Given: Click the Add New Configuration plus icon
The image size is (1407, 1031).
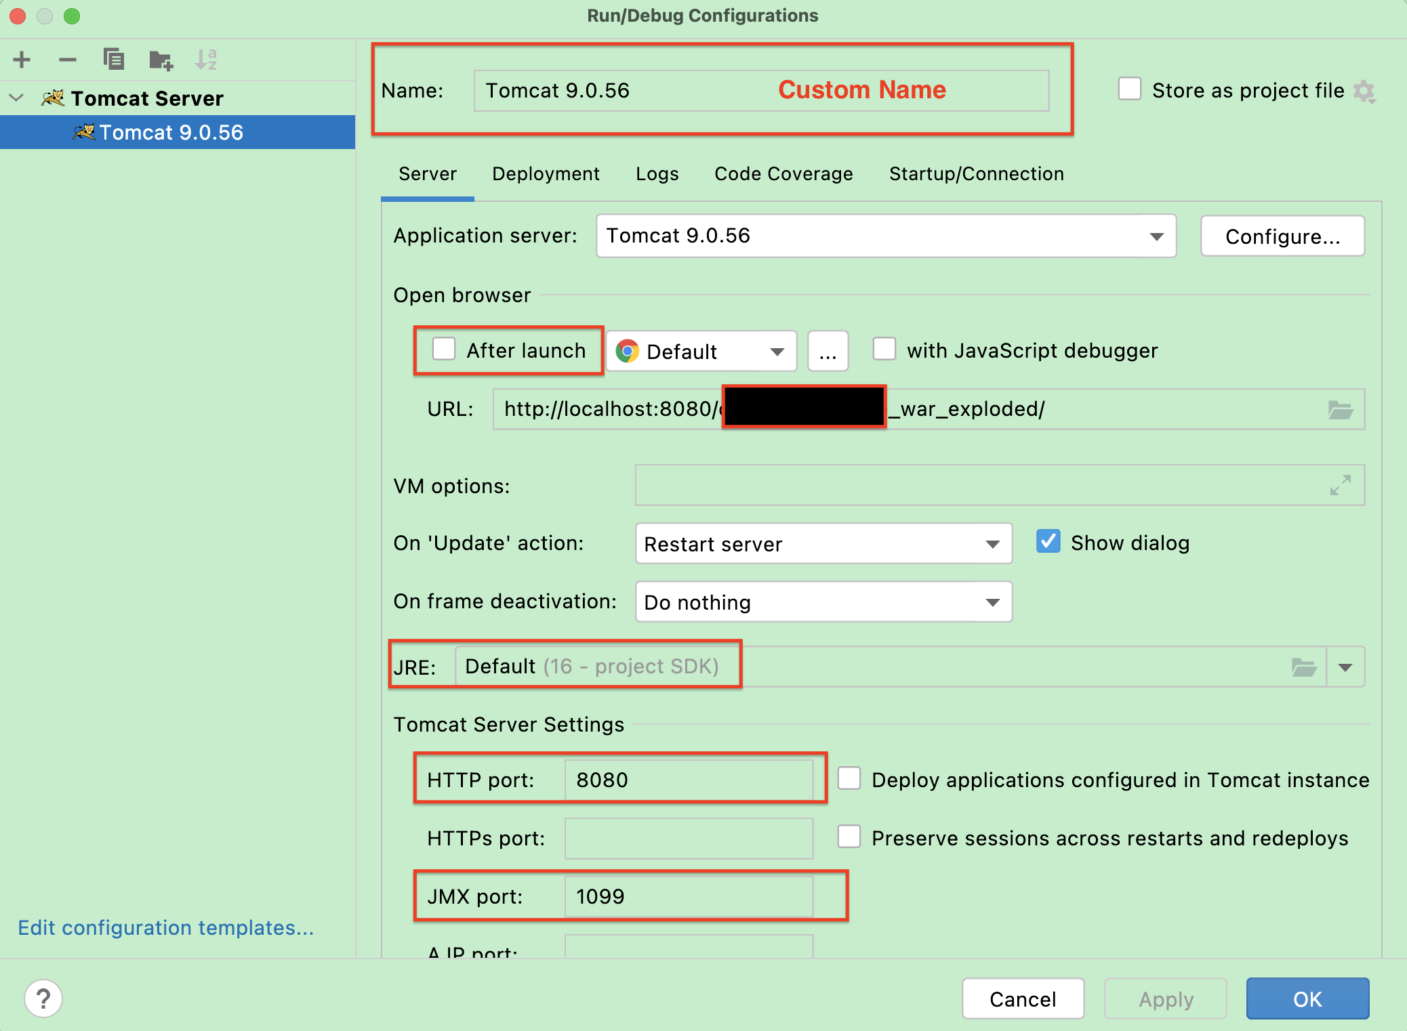Looking at the screenshot, I should coord(22,60).
